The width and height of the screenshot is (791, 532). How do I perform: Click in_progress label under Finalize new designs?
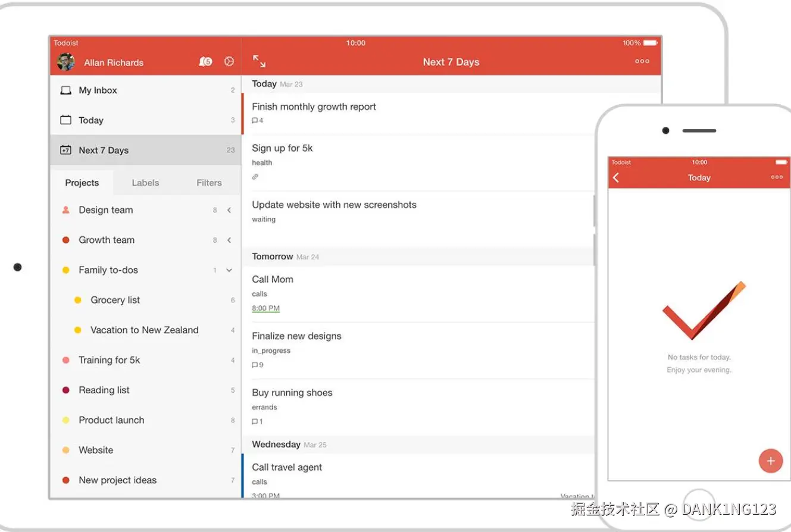[271, 351]
